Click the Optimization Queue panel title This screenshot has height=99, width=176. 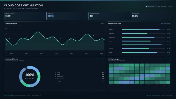tap(115, 23)
